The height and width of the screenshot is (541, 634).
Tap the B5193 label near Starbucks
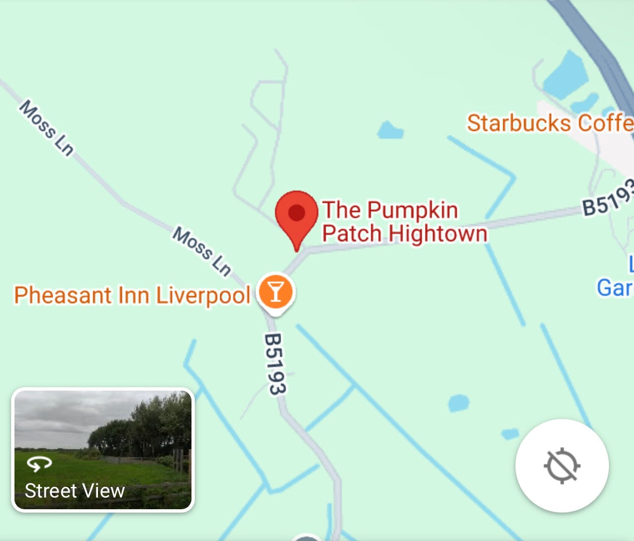(x=608, y=198)
